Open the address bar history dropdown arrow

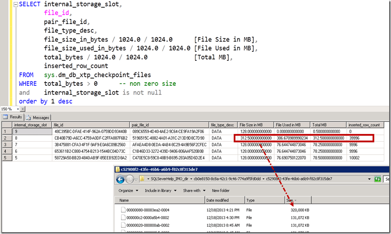point(369,179)
